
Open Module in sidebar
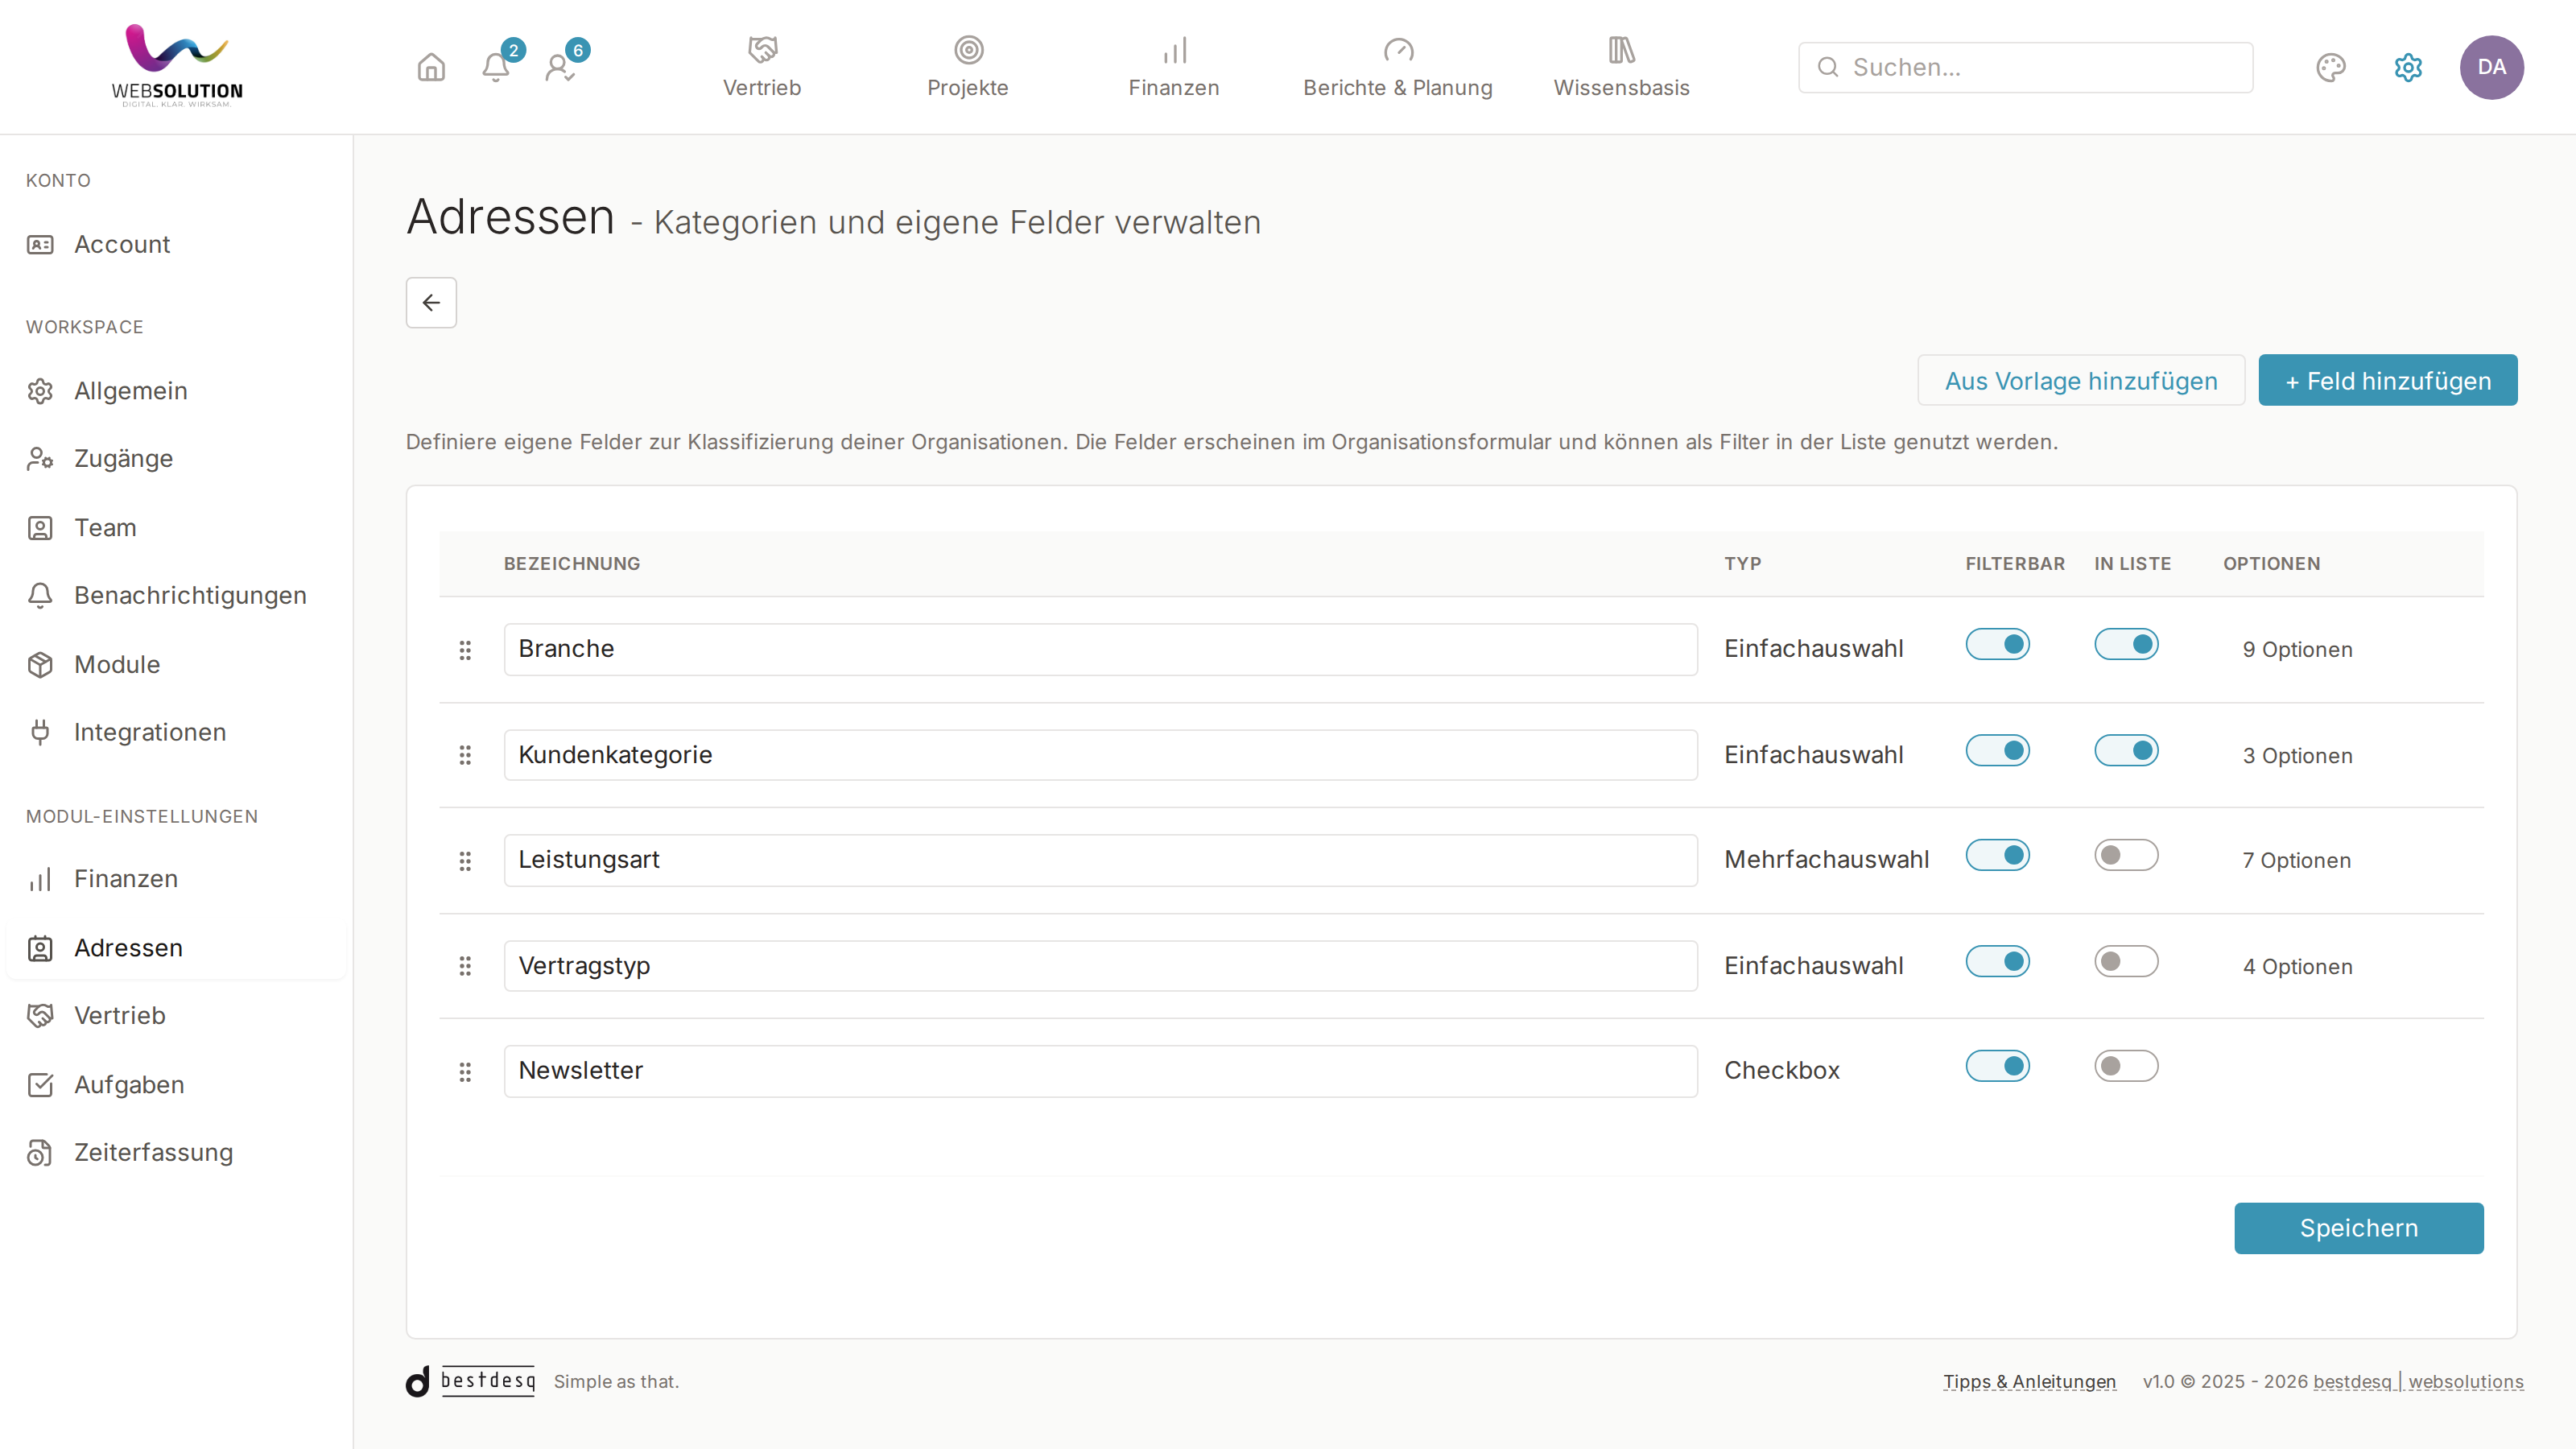[x=176, y=664]
